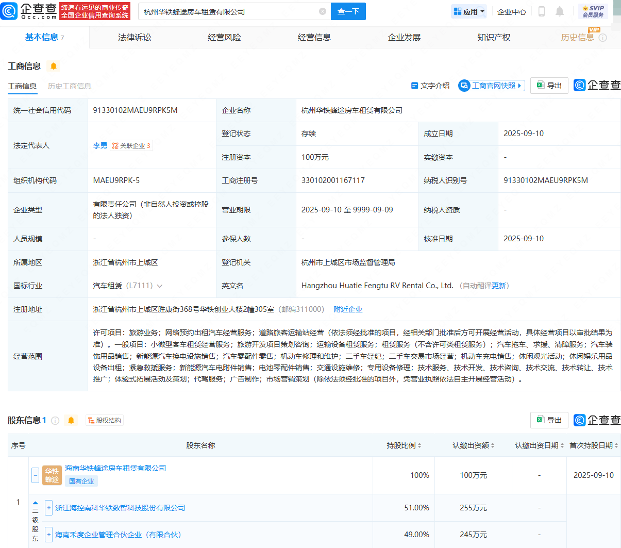Select credit code 91330102MAEU9RPK5M under 统一社会信用代码
This screenshot has width=621, height=548.
coord(135,110)
